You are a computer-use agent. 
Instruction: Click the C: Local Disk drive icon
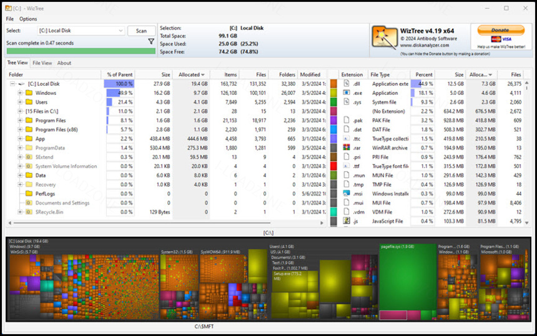coord(22,84)
